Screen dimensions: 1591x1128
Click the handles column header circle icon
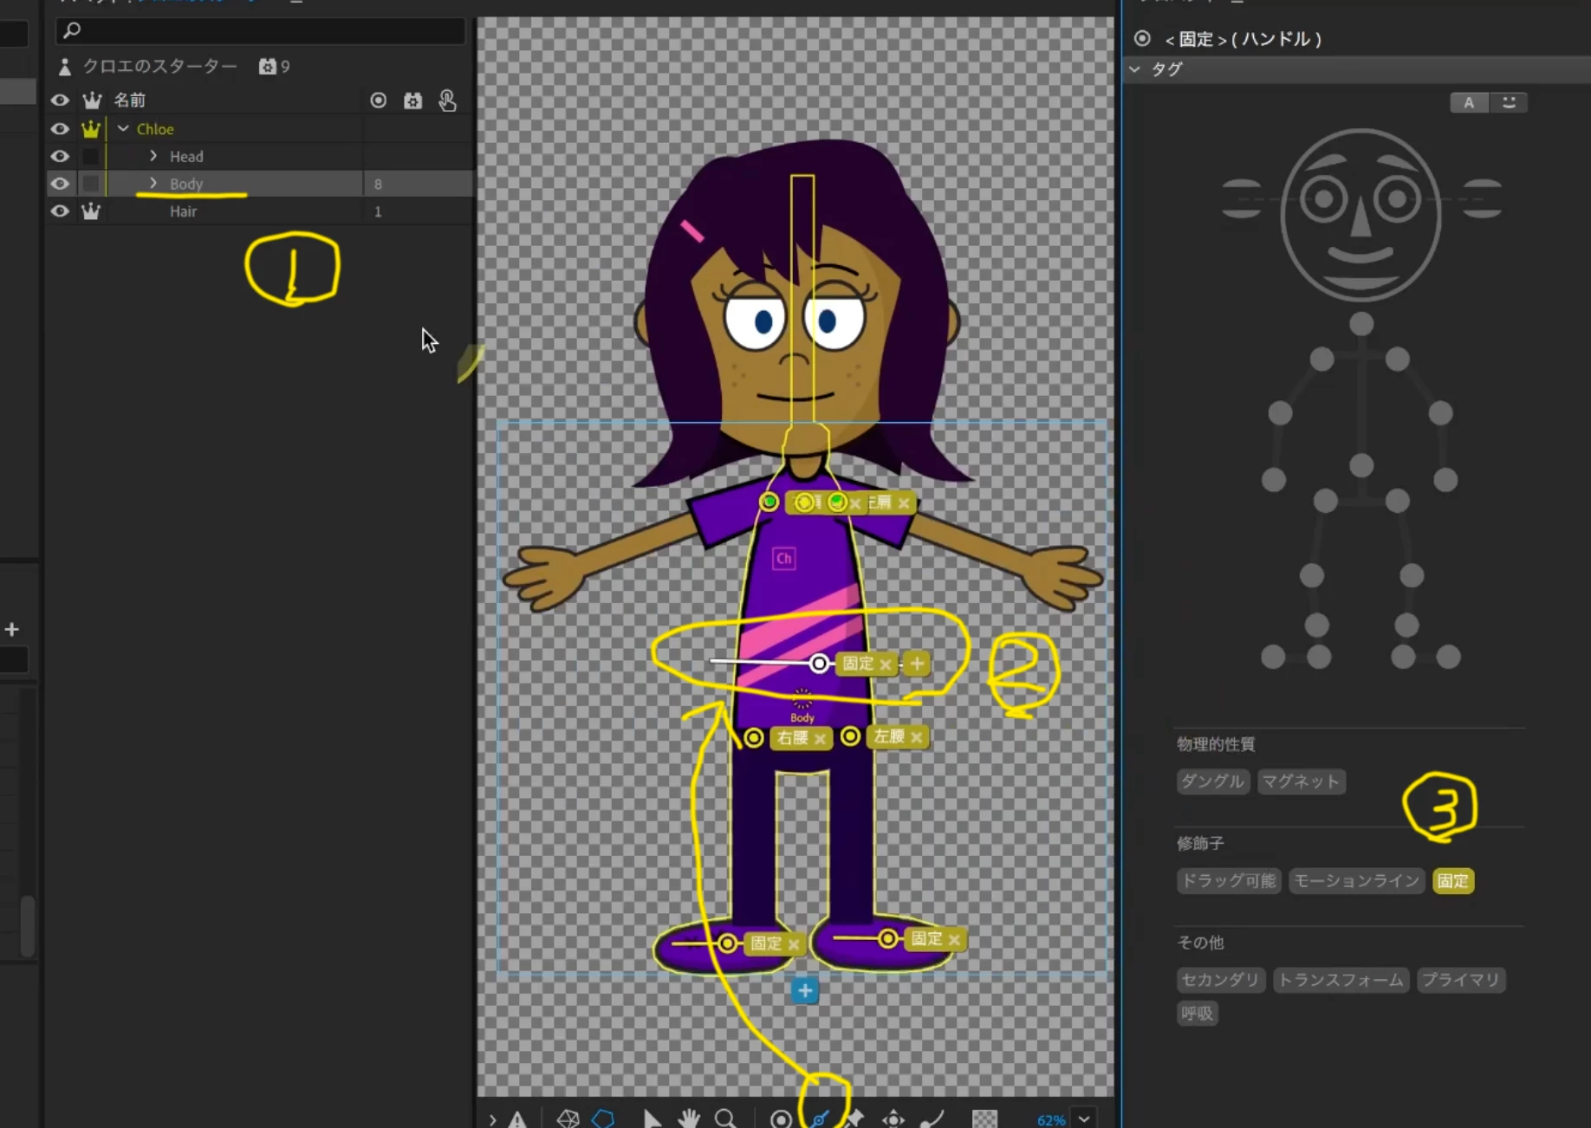point(378,100)
